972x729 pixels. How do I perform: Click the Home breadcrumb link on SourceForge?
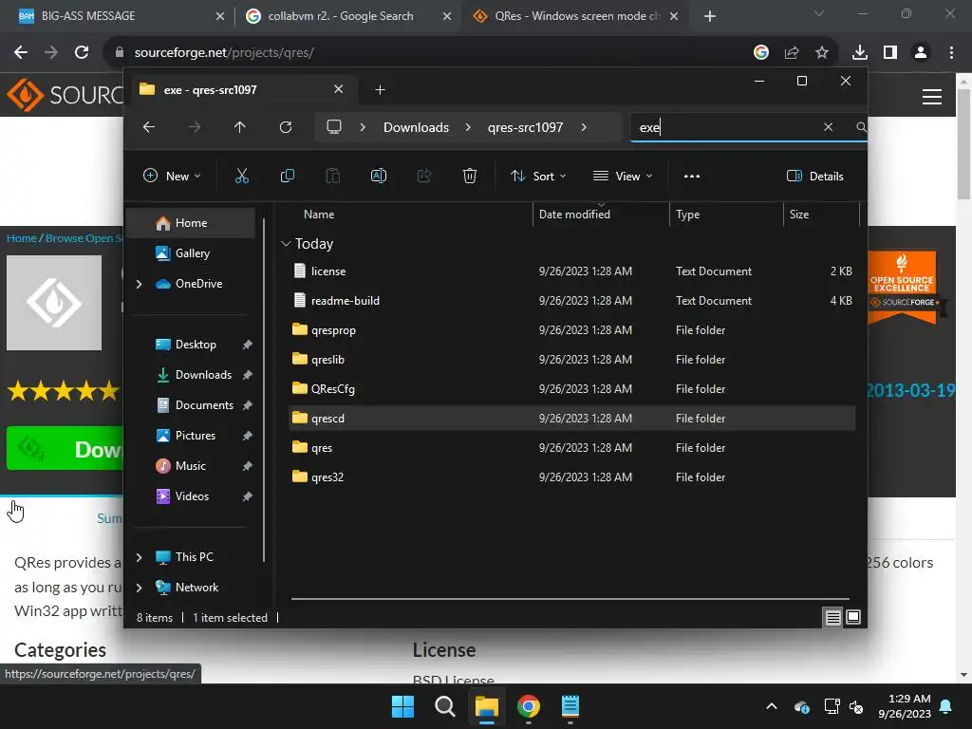pos(21,238)
